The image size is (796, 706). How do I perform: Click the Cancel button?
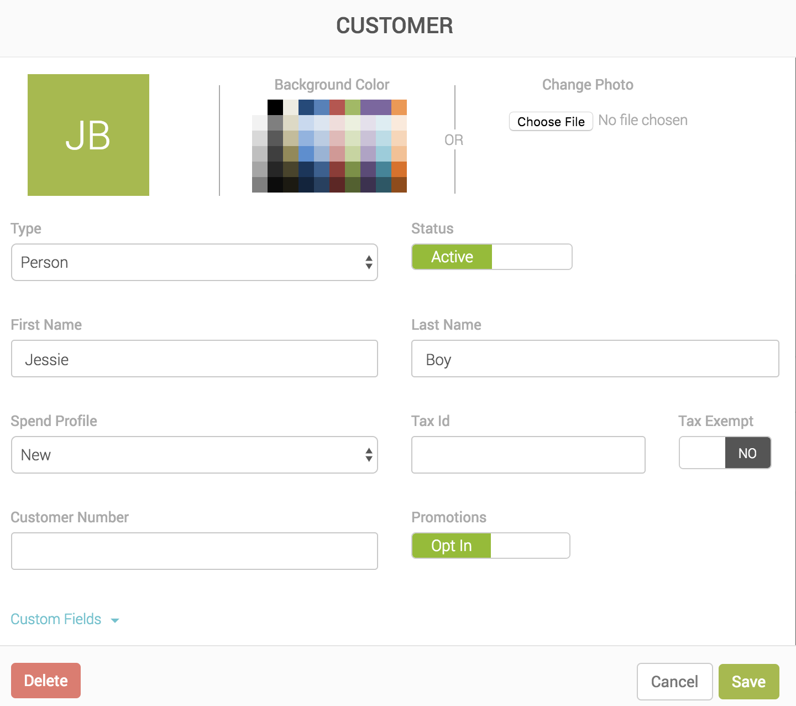point(674,682)
